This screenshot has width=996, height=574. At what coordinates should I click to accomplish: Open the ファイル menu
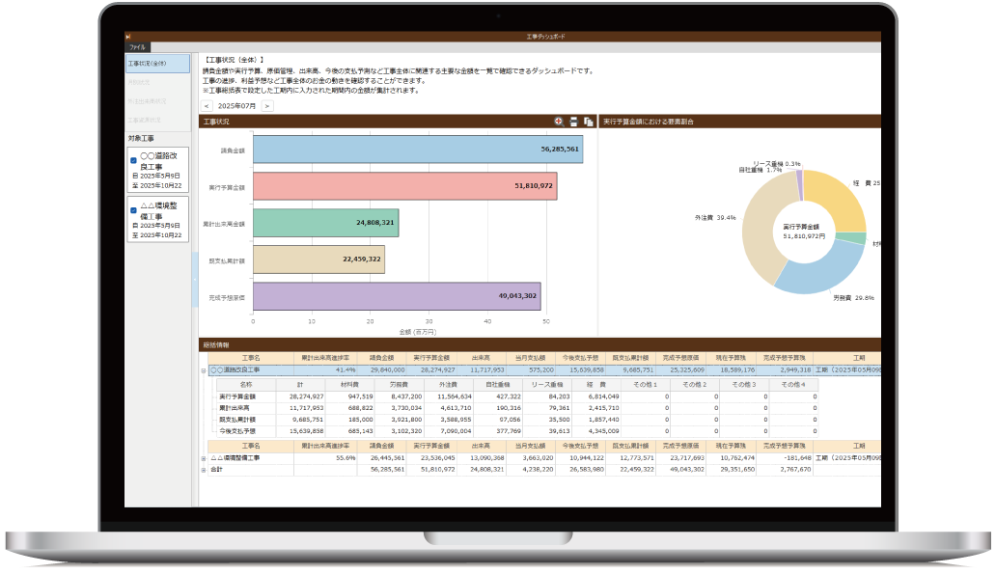[137, 46]
